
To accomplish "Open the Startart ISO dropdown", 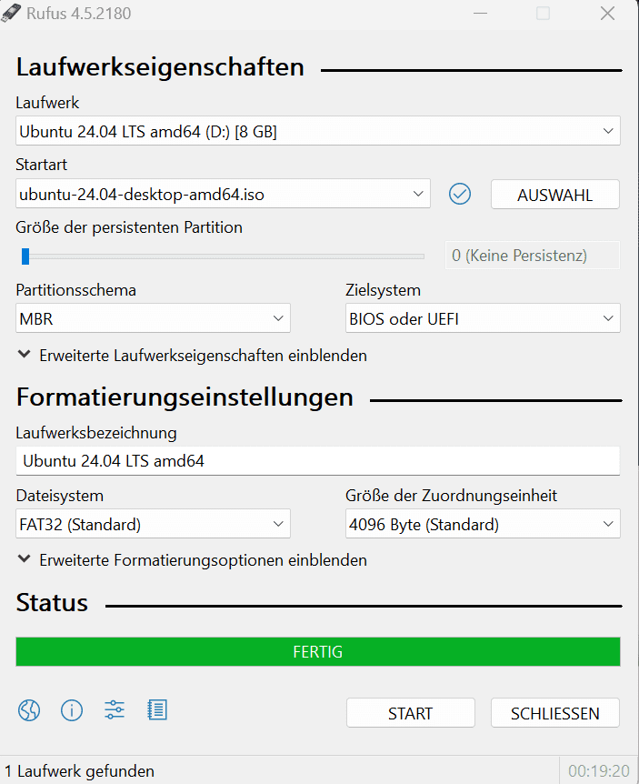I will (x=223, y=194).
